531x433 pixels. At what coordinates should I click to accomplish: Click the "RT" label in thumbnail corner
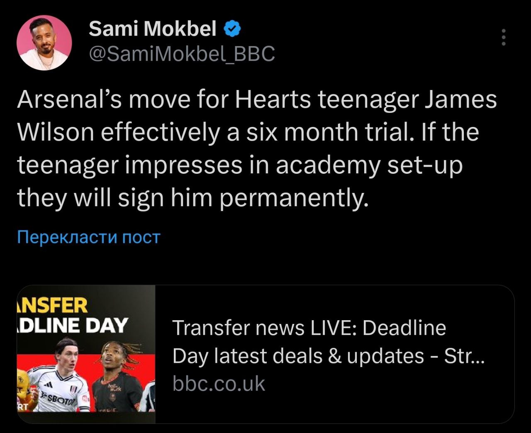[x=22, y=406]
